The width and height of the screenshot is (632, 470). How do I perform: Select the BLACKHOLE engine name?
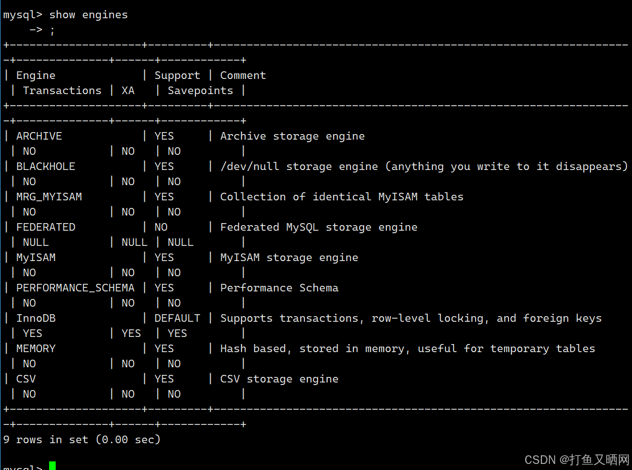click(46, 166)
